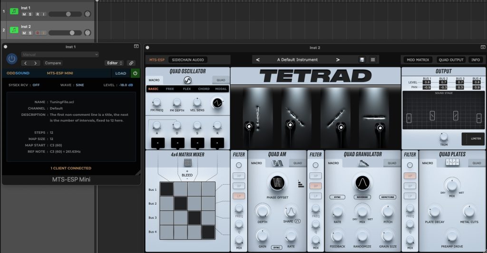The width and height of the screenshot is (487, 253).
Task: Click the 4x4 Matrix Mixer grid icon
Action: click(187, 162)
